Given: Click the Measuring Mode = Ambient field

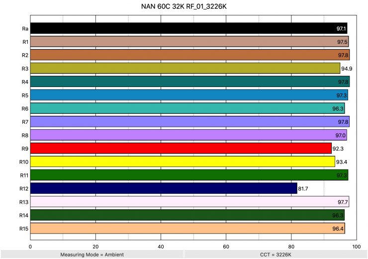Looking at the screenshot, I should 92,255.
